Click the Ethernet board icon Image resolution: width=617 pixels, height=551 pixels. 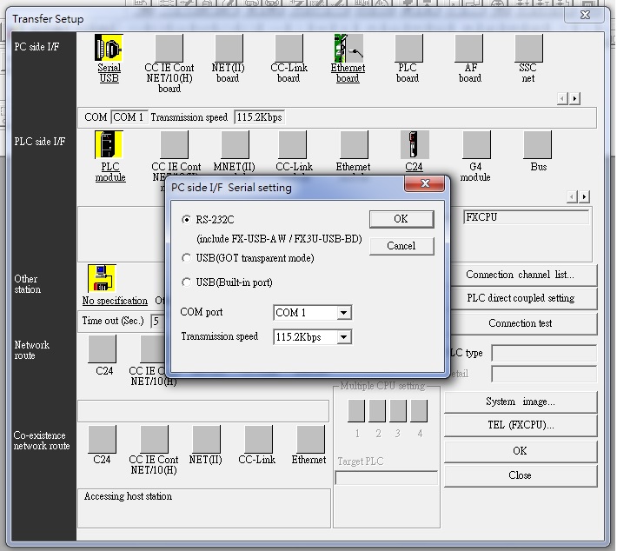click(x=348, y=49)
